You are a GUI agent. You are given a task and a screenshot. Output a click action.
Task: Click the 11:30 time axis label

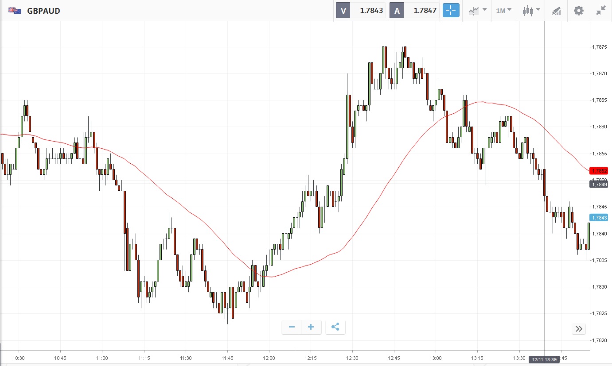click(x=186, y=358)
